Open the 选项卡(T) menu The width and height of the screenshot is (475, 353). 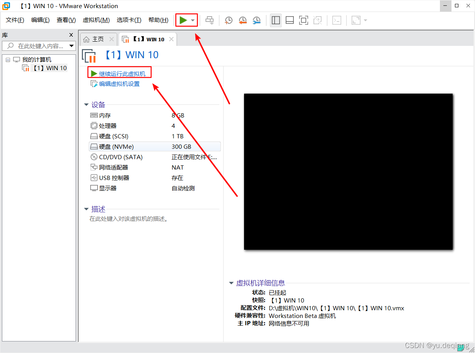click(x=129, y=20)
